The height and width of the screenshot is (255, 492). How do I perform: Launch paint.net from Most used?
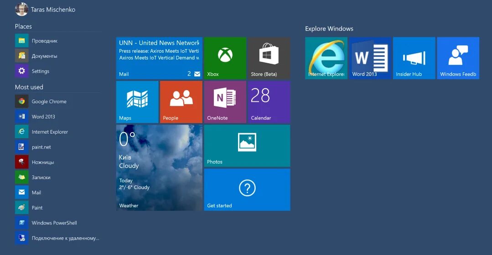[x=58, y=147]
